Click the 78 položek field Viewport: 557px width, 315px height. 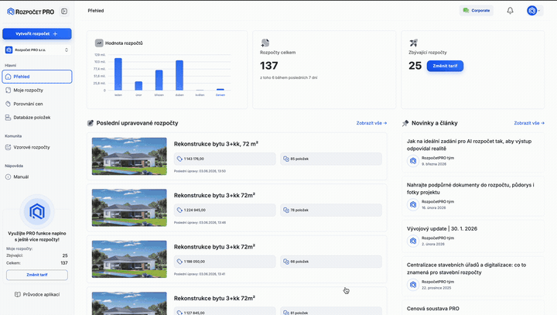331,210
